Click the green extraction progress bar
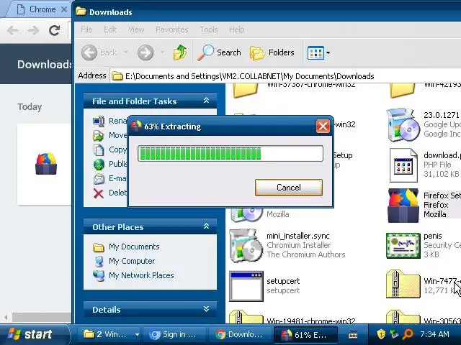461x345 pixels. point(230,153)
